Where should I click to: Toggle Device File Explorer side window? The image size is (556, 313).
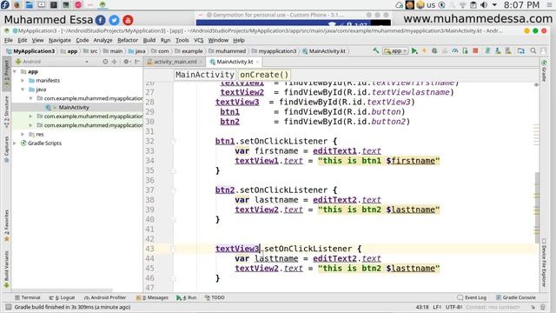pyautogui.click(x=544, y=263)
